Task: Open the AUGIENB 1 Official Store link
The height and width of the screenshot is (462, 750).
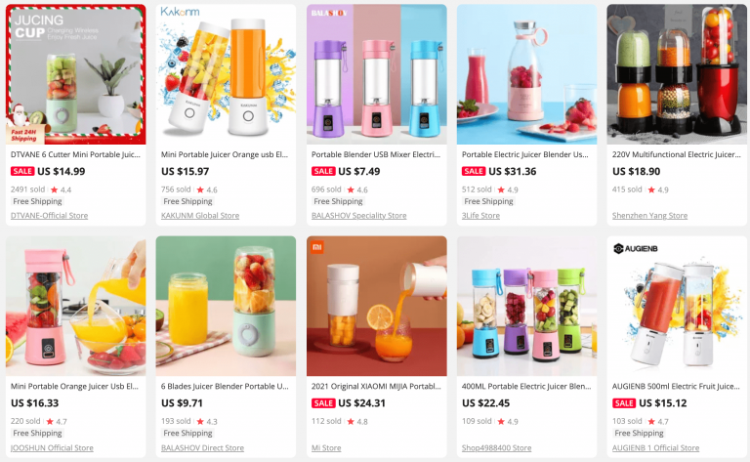Action: pyautogui.click(x=656, y=448)
